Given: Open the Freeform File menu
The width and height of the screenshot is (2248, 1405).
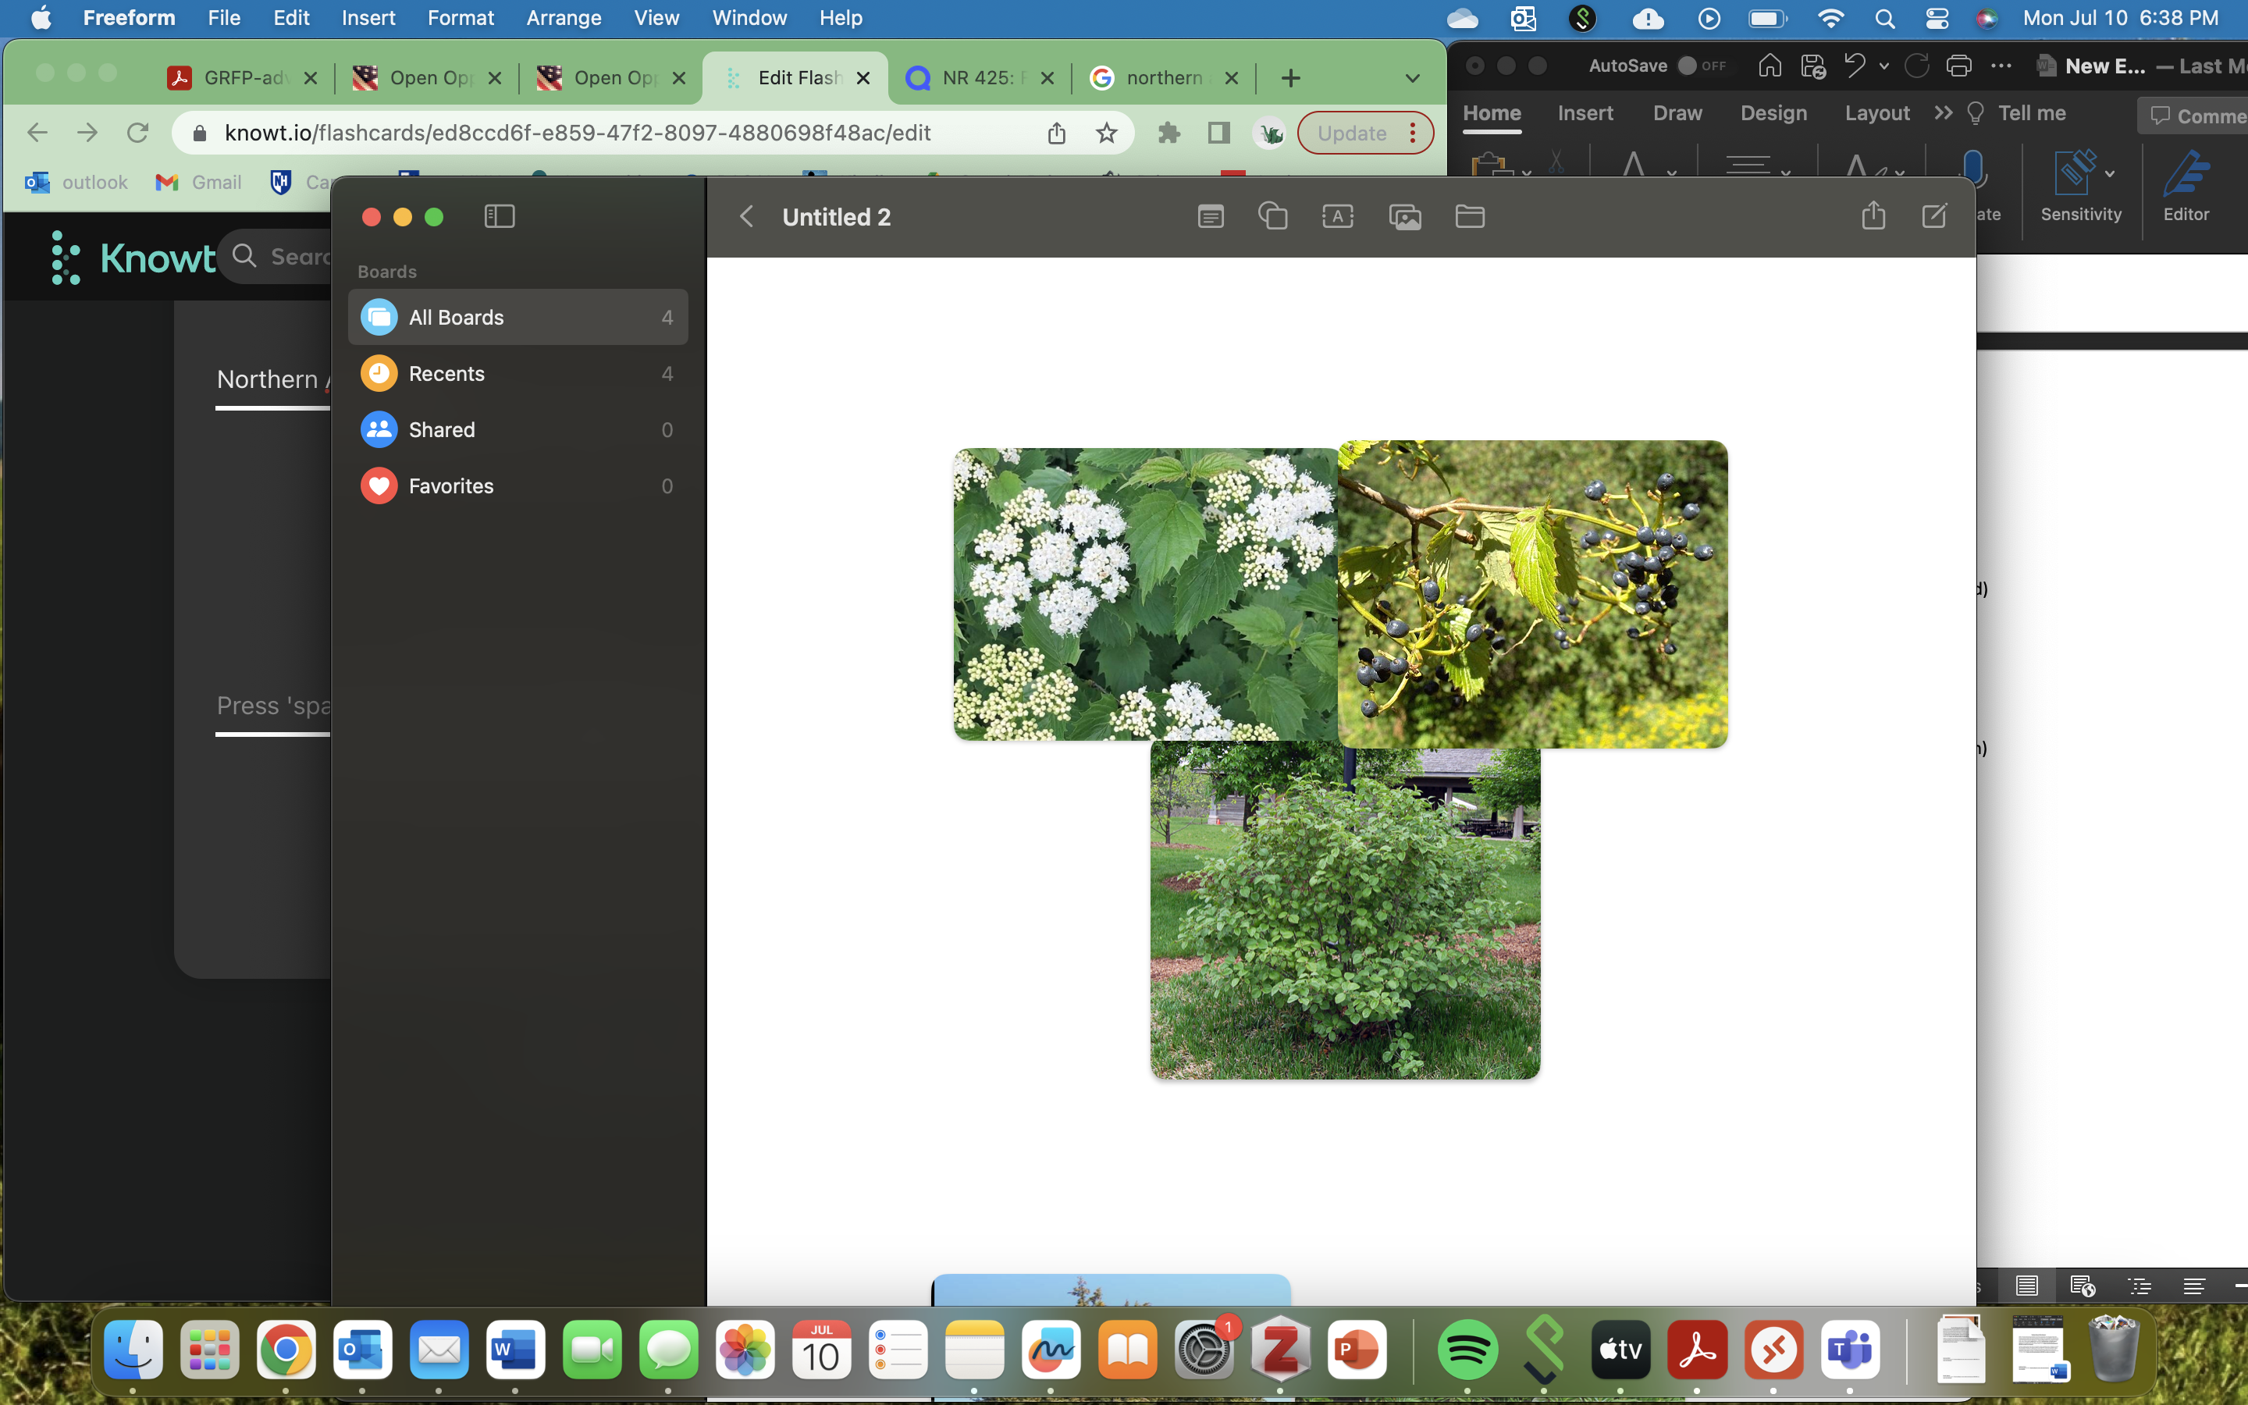Looking at the screenshot, I should point(224,18).
